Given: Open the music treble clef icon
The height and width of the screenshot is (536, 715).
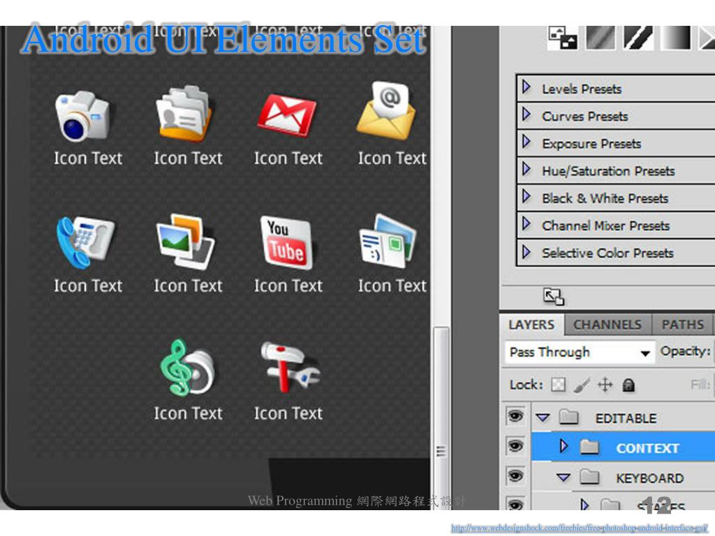Looking at the screenshot, I should click(x=187, y=368).
